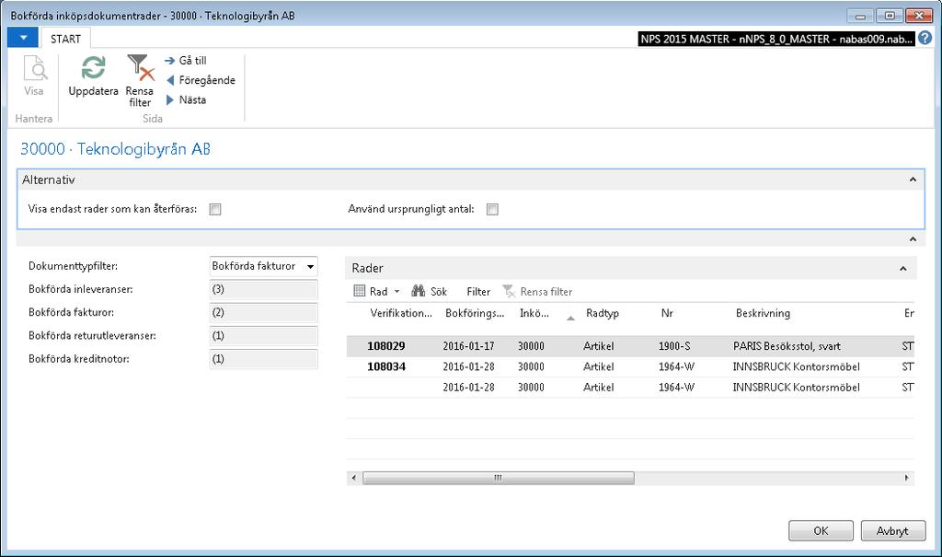This screenshot has height=557, width=942.
Task: Click the Uppdatera refresh icon
Action: [x=93, y=68]
